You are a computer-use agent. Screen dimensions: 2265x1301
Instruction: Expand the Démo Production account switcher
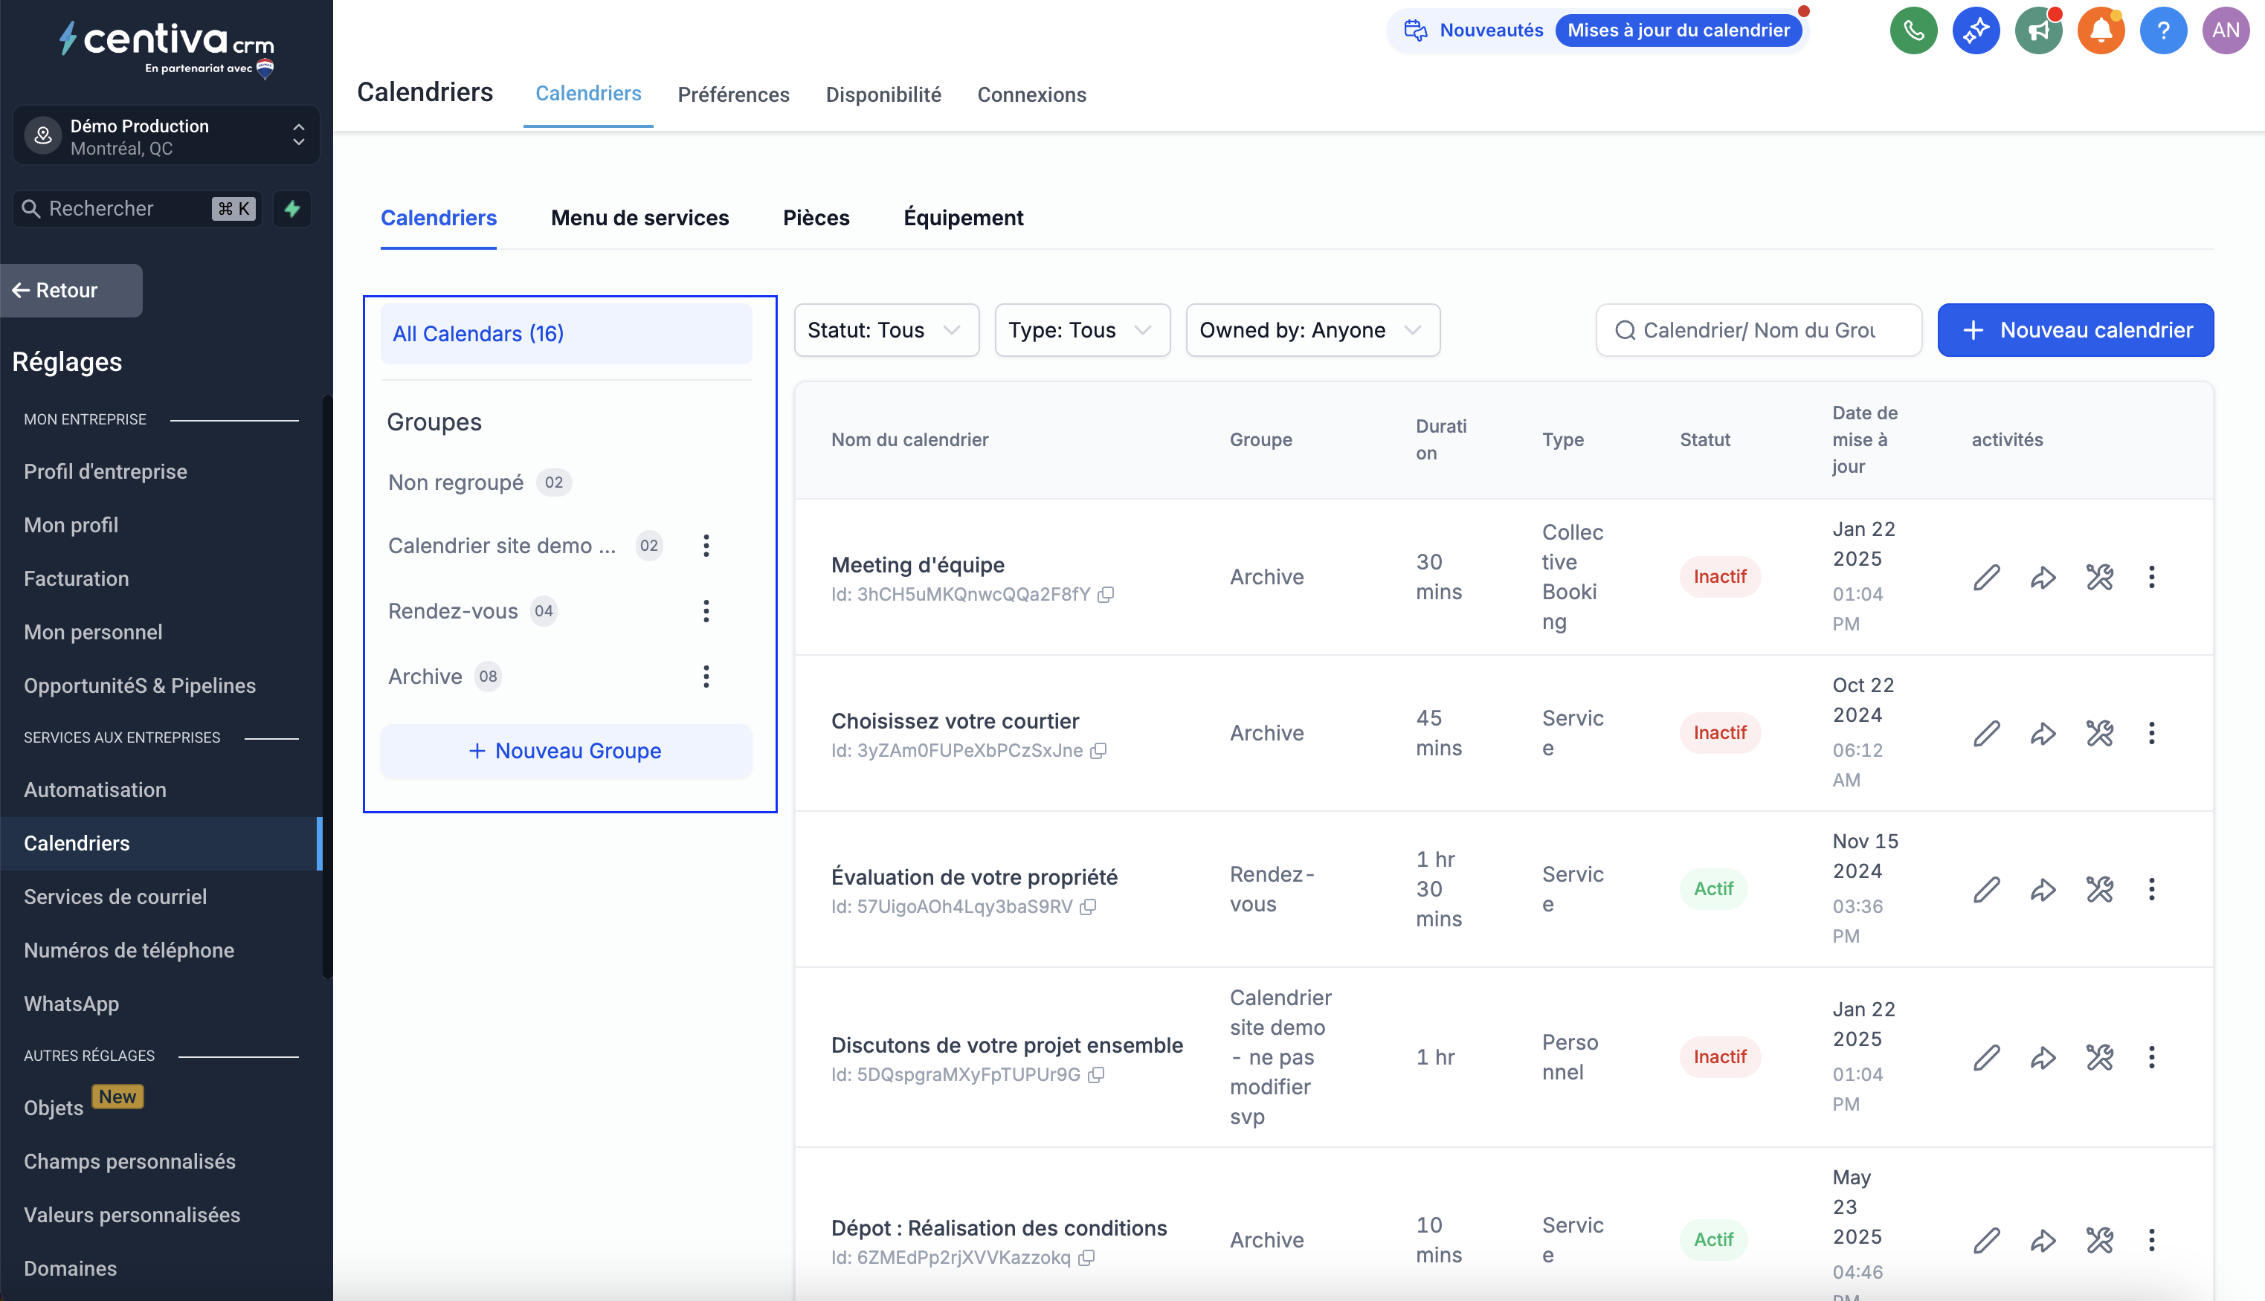tap(166, 136)
